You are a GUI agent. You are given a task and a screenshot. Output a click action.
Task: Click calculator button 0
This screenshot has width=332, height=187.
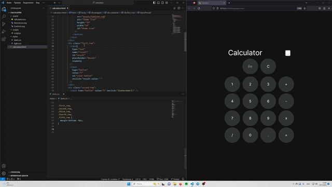[x=250, y=135]
